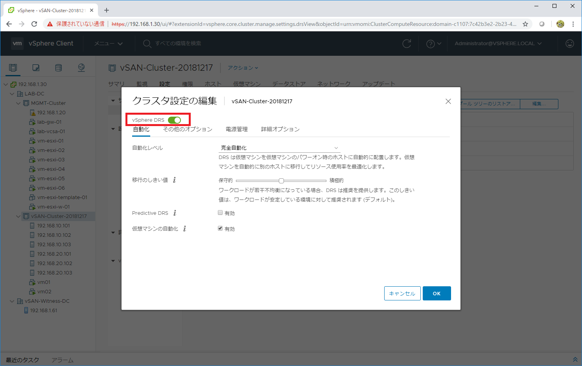Click the migration threshold slider handle
582x366 pixels.
(281, 181)
